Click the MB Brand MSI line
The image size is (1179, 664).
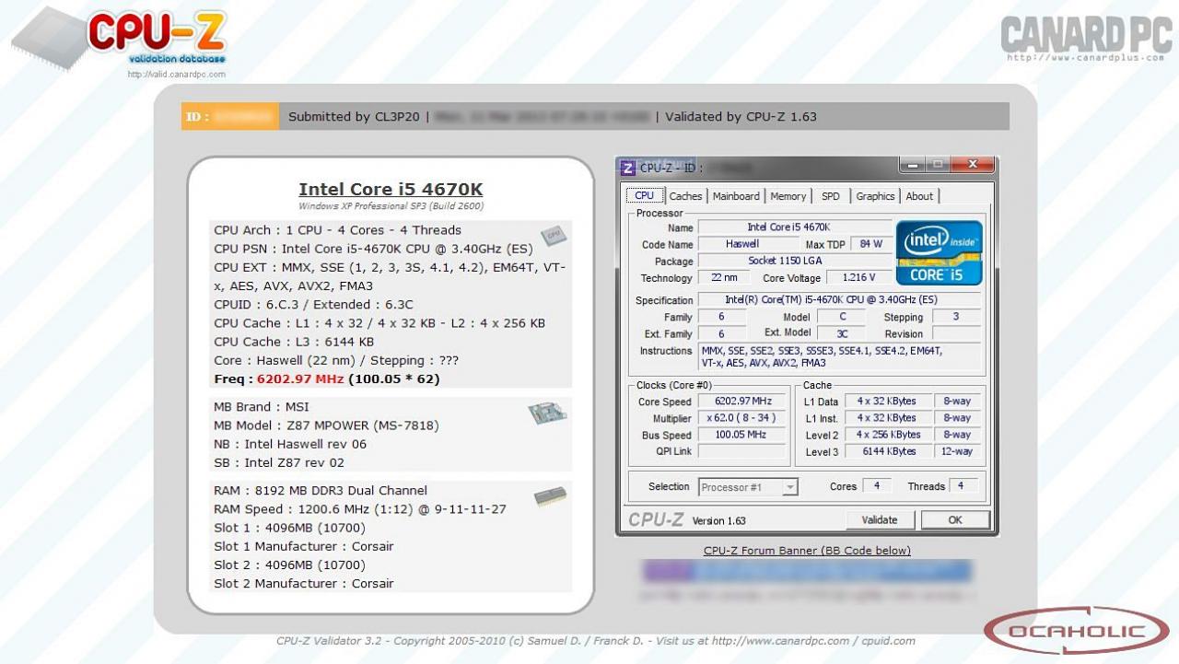[x=262, y=407]
